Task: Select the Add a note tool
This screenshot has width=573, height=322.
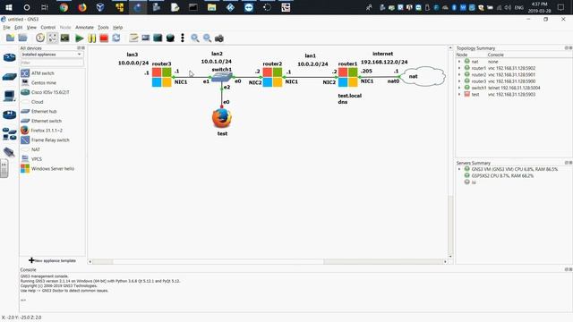Action: click(133, 38)
